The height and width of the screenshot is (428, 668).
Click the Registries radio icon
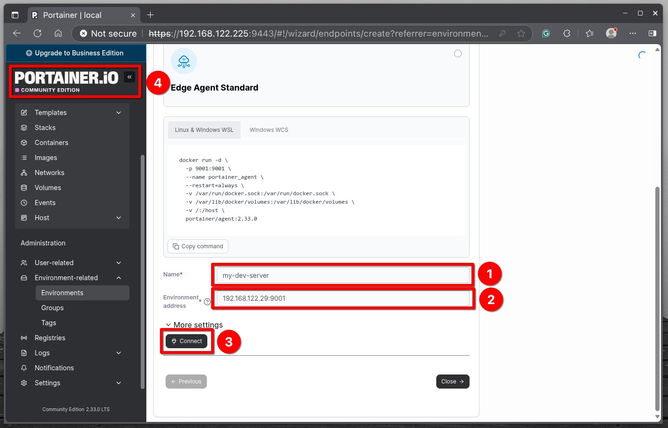pyautogui.click(x=24, y=338)
